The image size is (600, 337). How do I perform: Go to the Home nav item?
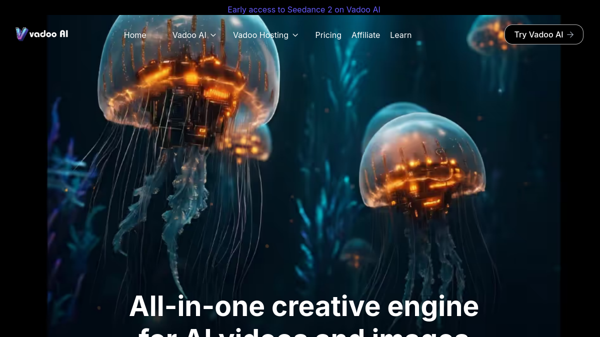tap(135, 35)
